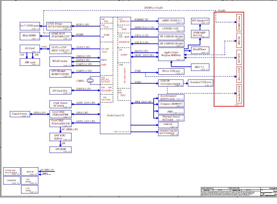Select the eMMC NAND 4.3 block
The height and width of the screenshot is (204, 277).
pyautogui.click(x=171, y=21)
